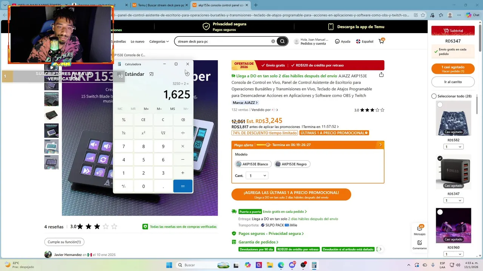Open Windows Start menu

(169, 265)
